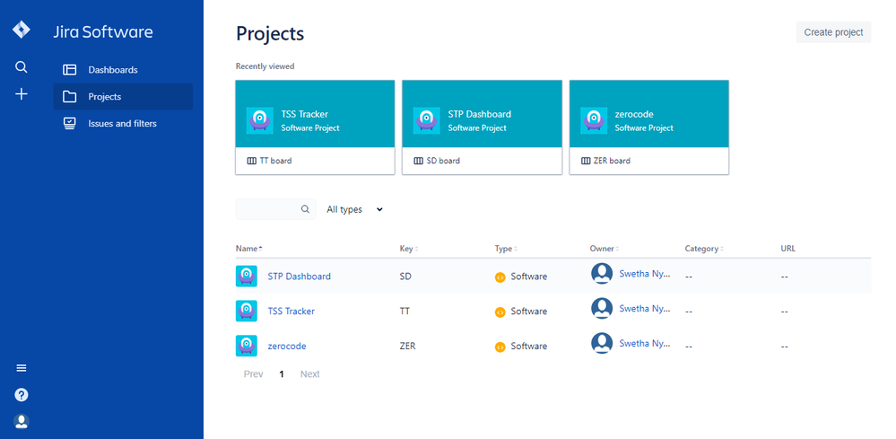Open Issues and filters navigation item
The width and height of the screenshot is (896, 439).
123,124
